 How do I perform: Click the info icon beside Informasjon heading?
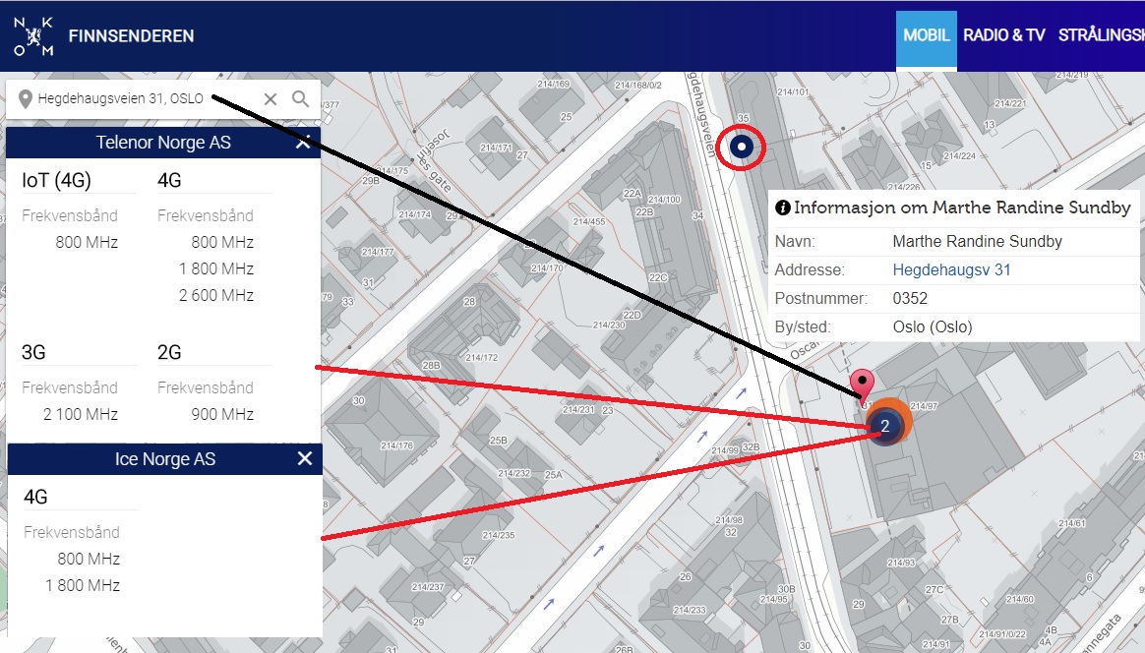coord(783,208)
